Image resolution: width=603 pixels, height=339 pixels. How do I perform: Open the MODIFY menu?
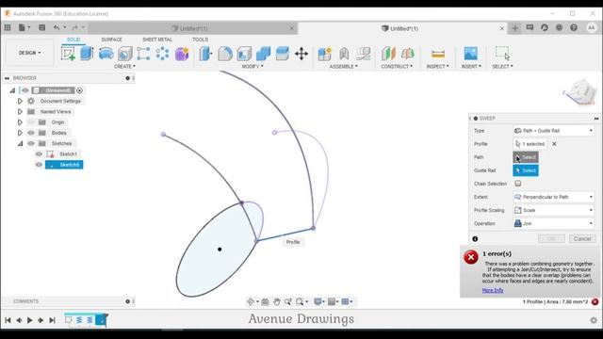(253, 67)
